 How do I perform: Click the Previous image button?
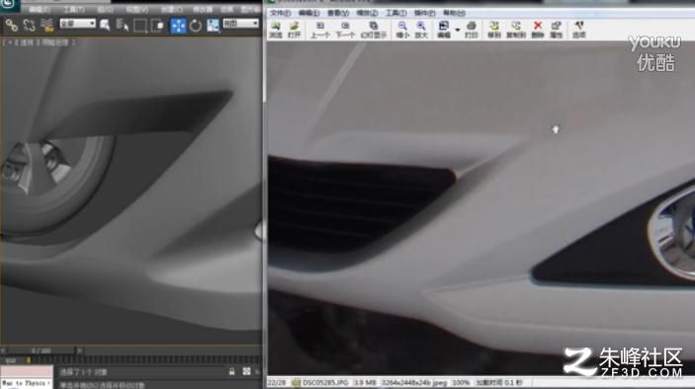click(320, 30)
